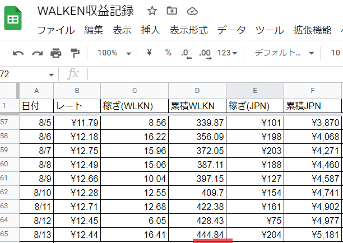Click the 稼ぎ(JPN) header cell
Image resolution: width=343 pixels, height=243 pixels.
(255, 106)
